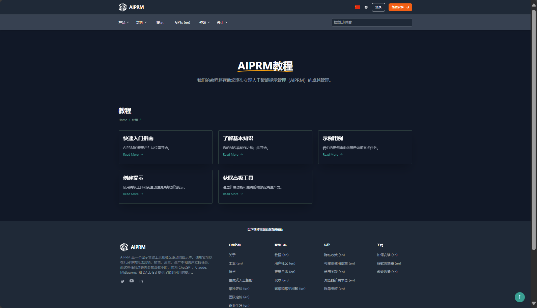Click the 关于 footer link
Viewport: 537px width, 308px height.
(x=232, y=255)
